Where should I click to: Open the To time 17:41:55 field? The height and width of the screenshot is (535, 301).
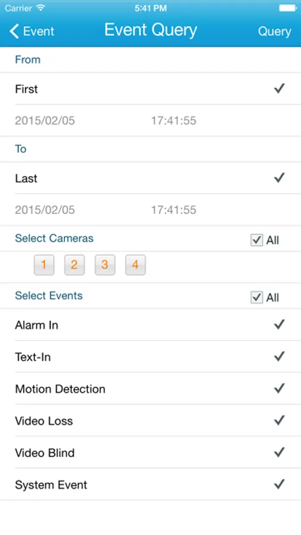click(x=173, y=209)
